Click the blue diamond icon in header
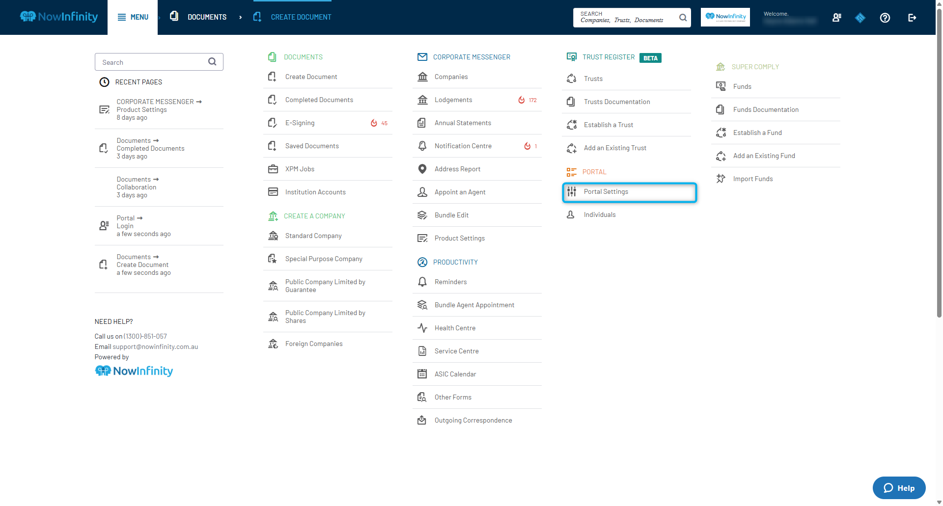Viewport: 943px width, 506px height. coord(860,18)
